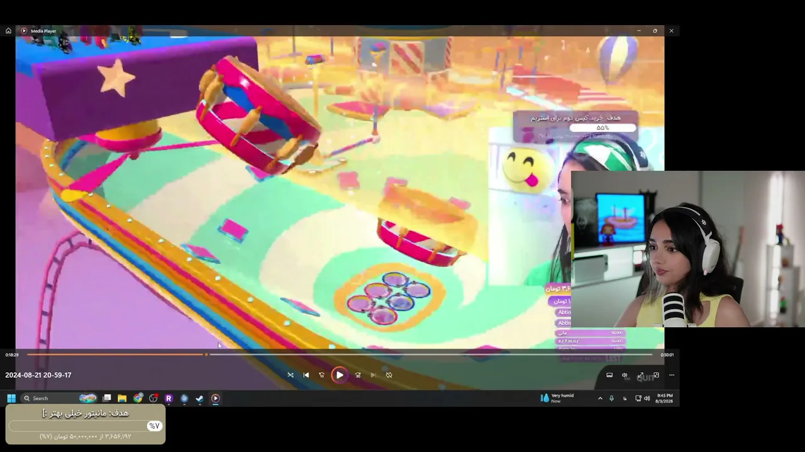This screenshot has height=452, width=805.
Task: Toggle repeat mode in the player
Action: click(389, 375)
